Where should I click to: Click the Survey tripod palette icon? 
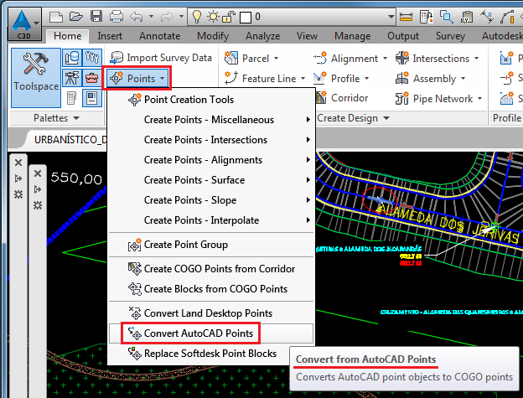tap(72, 78)
